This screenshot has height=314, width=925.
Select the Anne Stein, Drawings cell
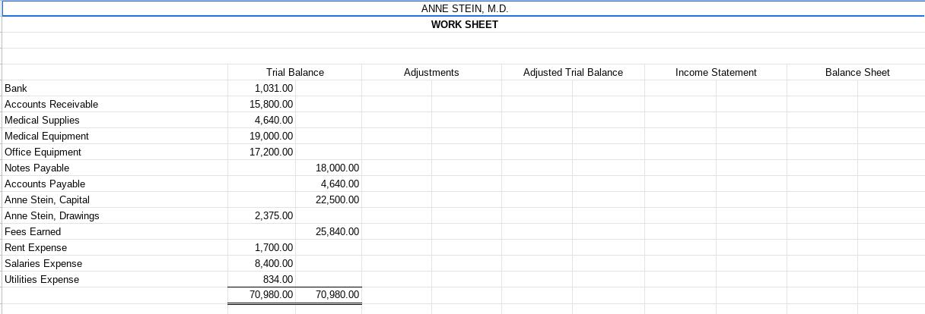click(115, 215)
